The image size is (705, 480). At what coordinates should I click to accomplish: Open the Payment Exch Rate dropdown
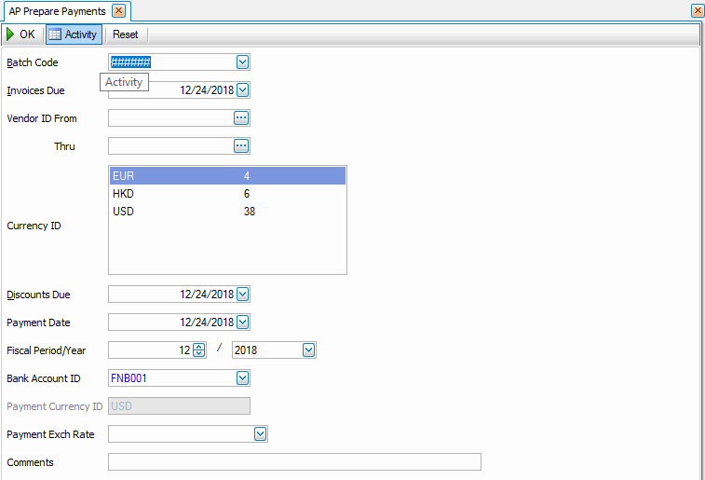[260, 434]
